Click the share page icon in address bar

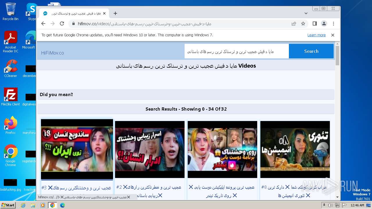click(x=294, y=24)
